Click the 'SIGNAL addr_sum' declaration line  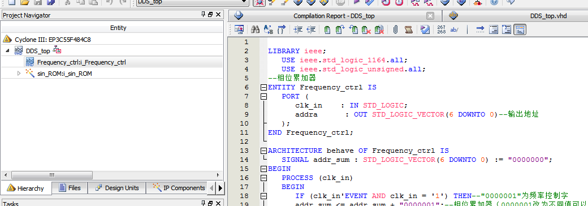[x=417, y=160]
